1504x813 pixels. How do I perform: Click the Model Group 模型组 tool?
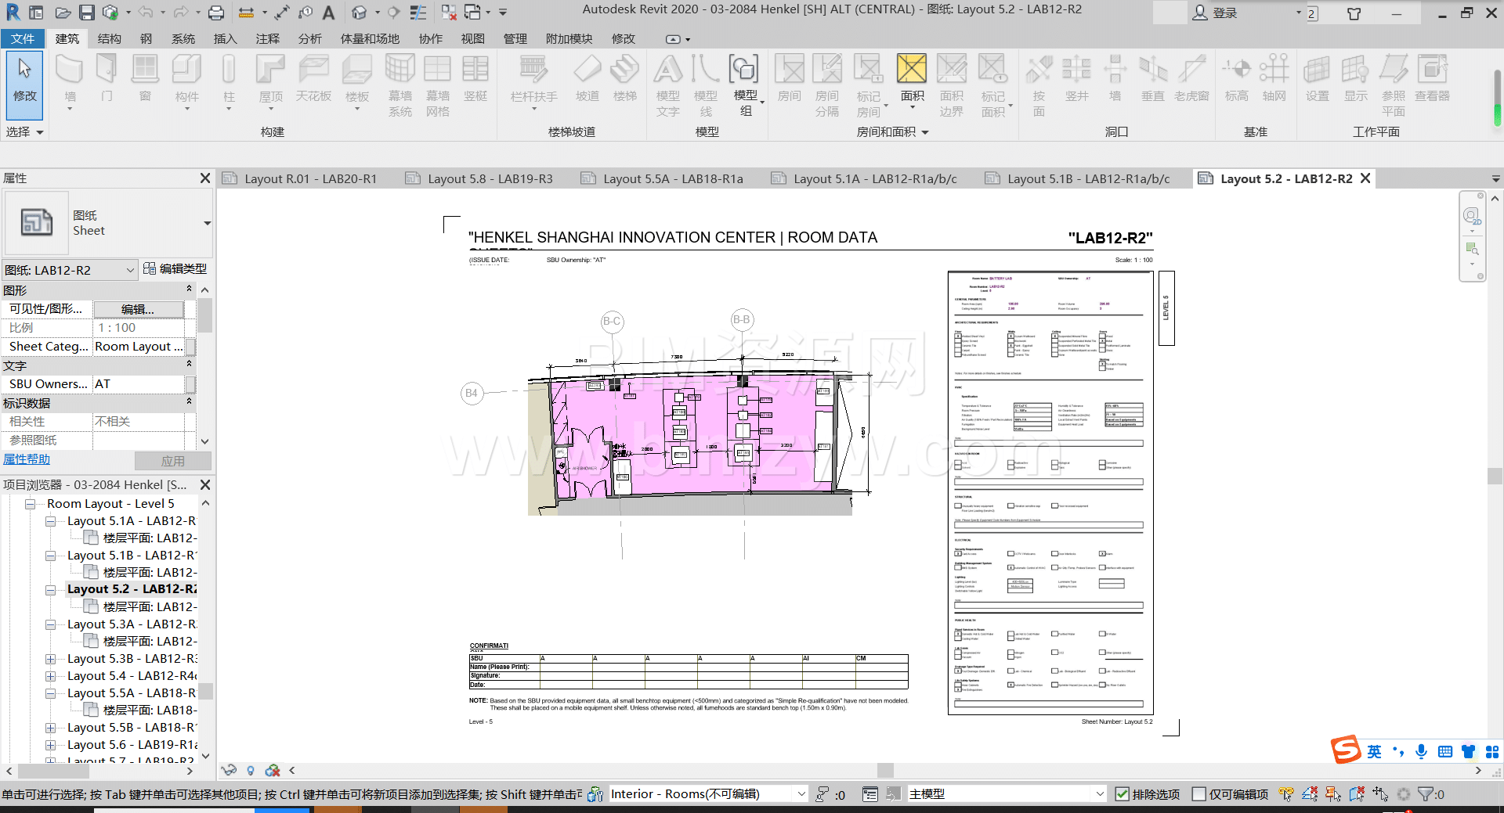coord(745,85)
